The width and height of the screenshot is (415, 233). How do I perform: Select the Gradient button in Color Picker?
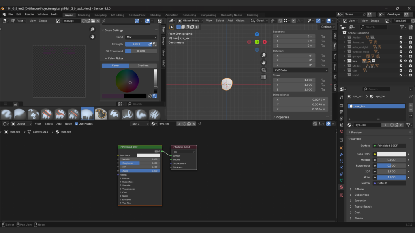(x=143, y=65)
